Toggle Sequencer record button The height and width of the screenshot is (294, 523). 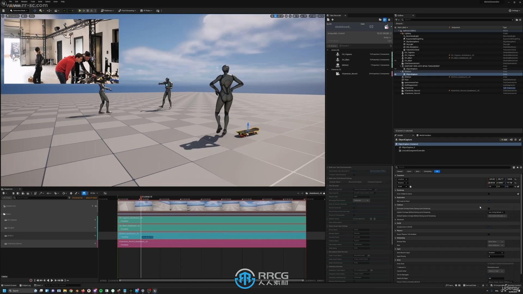click(31, 280)
